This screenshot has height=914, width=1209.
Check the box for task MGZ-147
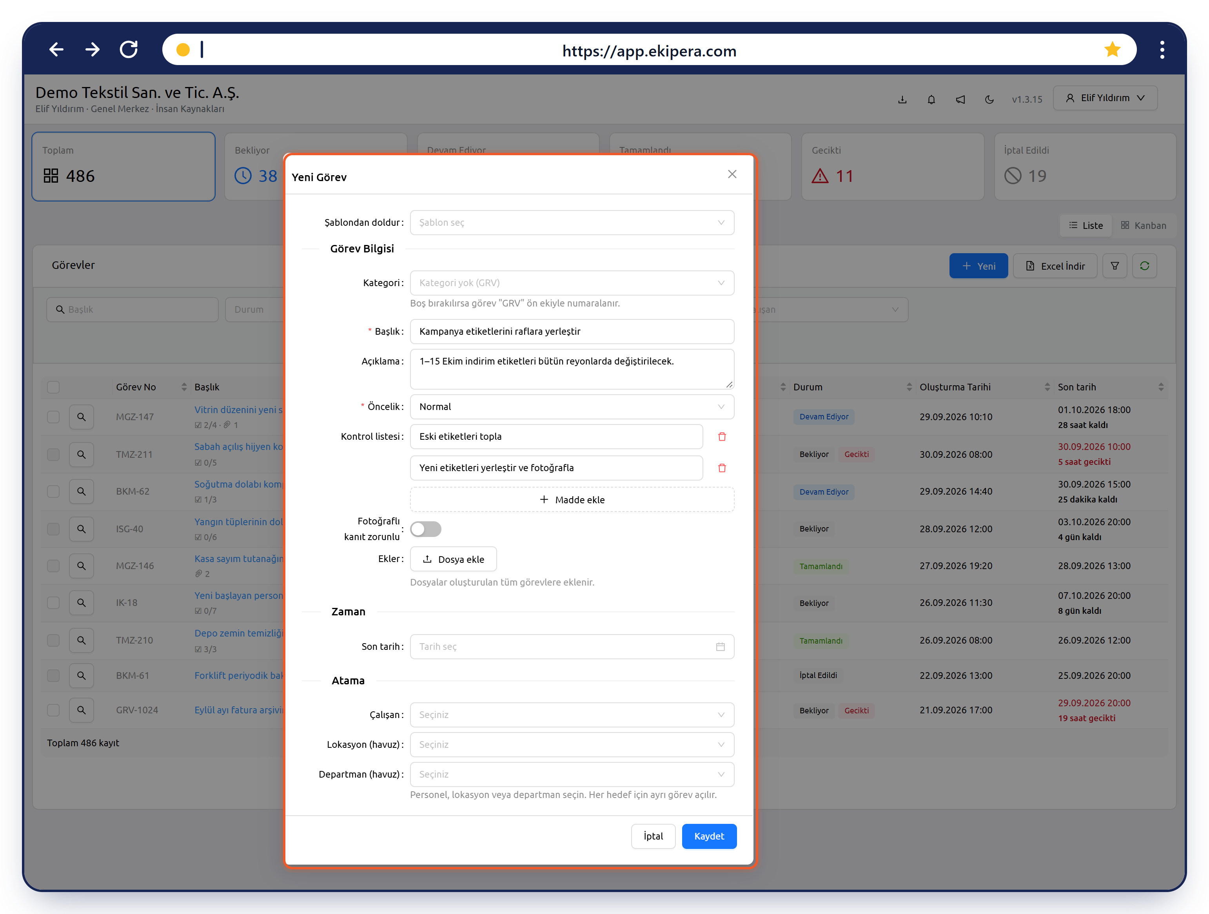tap(53, 417)
